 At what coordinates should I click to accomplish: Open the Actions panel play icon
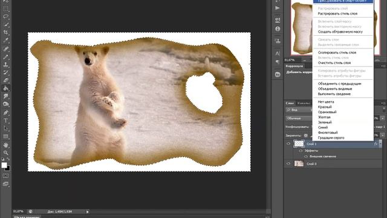click(x=278, y=8)
